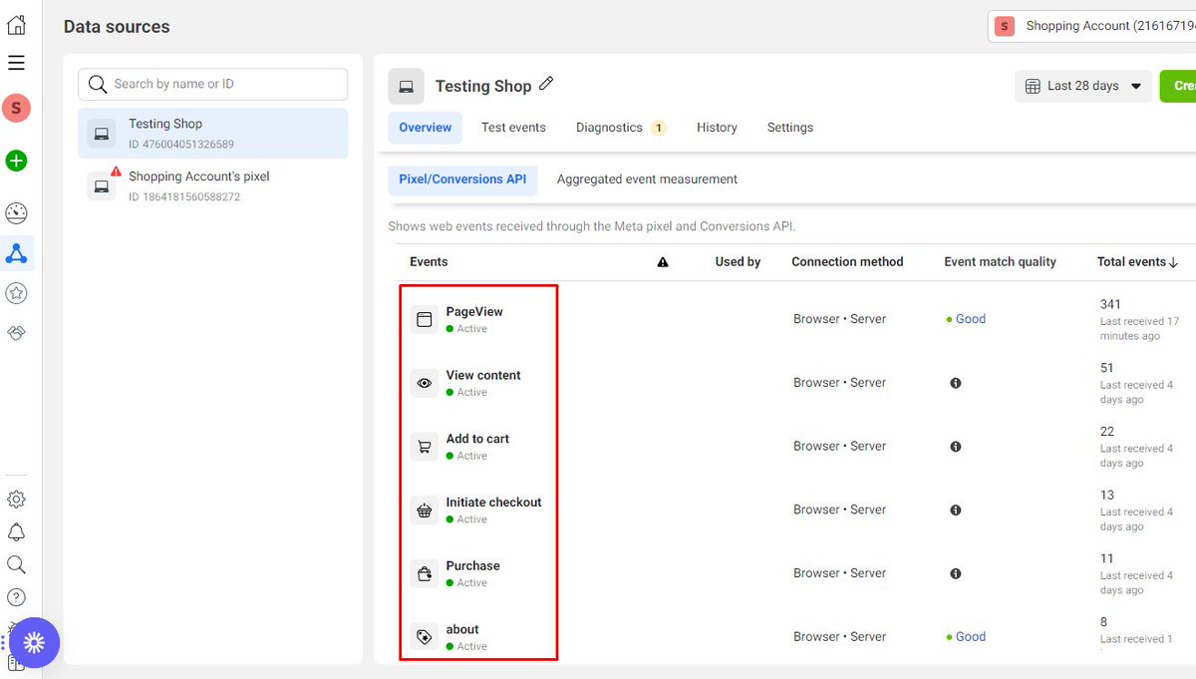Image resolution: width=1196 pixels, height=679 pixels.
Task: Click the Add to cart event name
Action: click(477, 439)
